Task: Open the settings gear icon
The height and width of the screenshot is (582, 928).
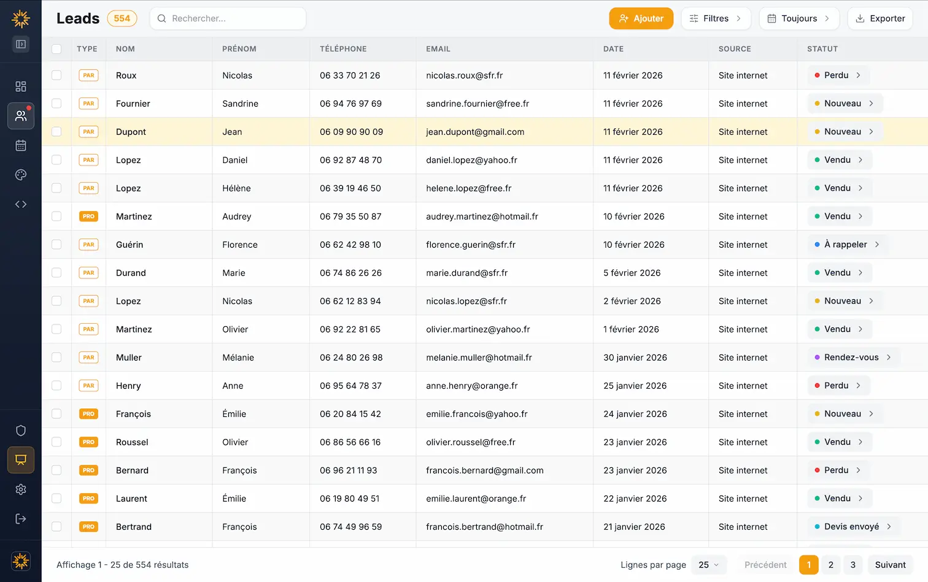Action: pos(21,489)
